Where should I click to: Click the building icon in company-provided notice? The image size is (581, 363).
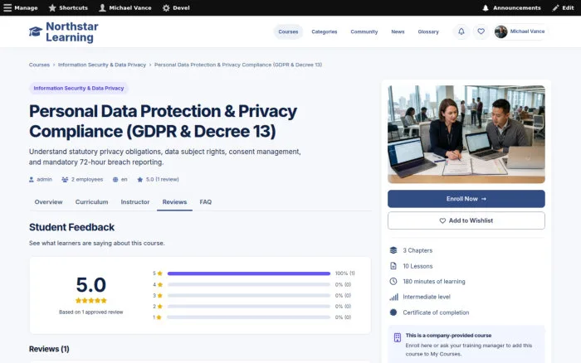[398, 337]
